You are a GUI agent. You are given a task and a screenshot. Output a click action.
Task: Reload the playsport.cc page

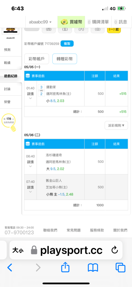point(115,250)
